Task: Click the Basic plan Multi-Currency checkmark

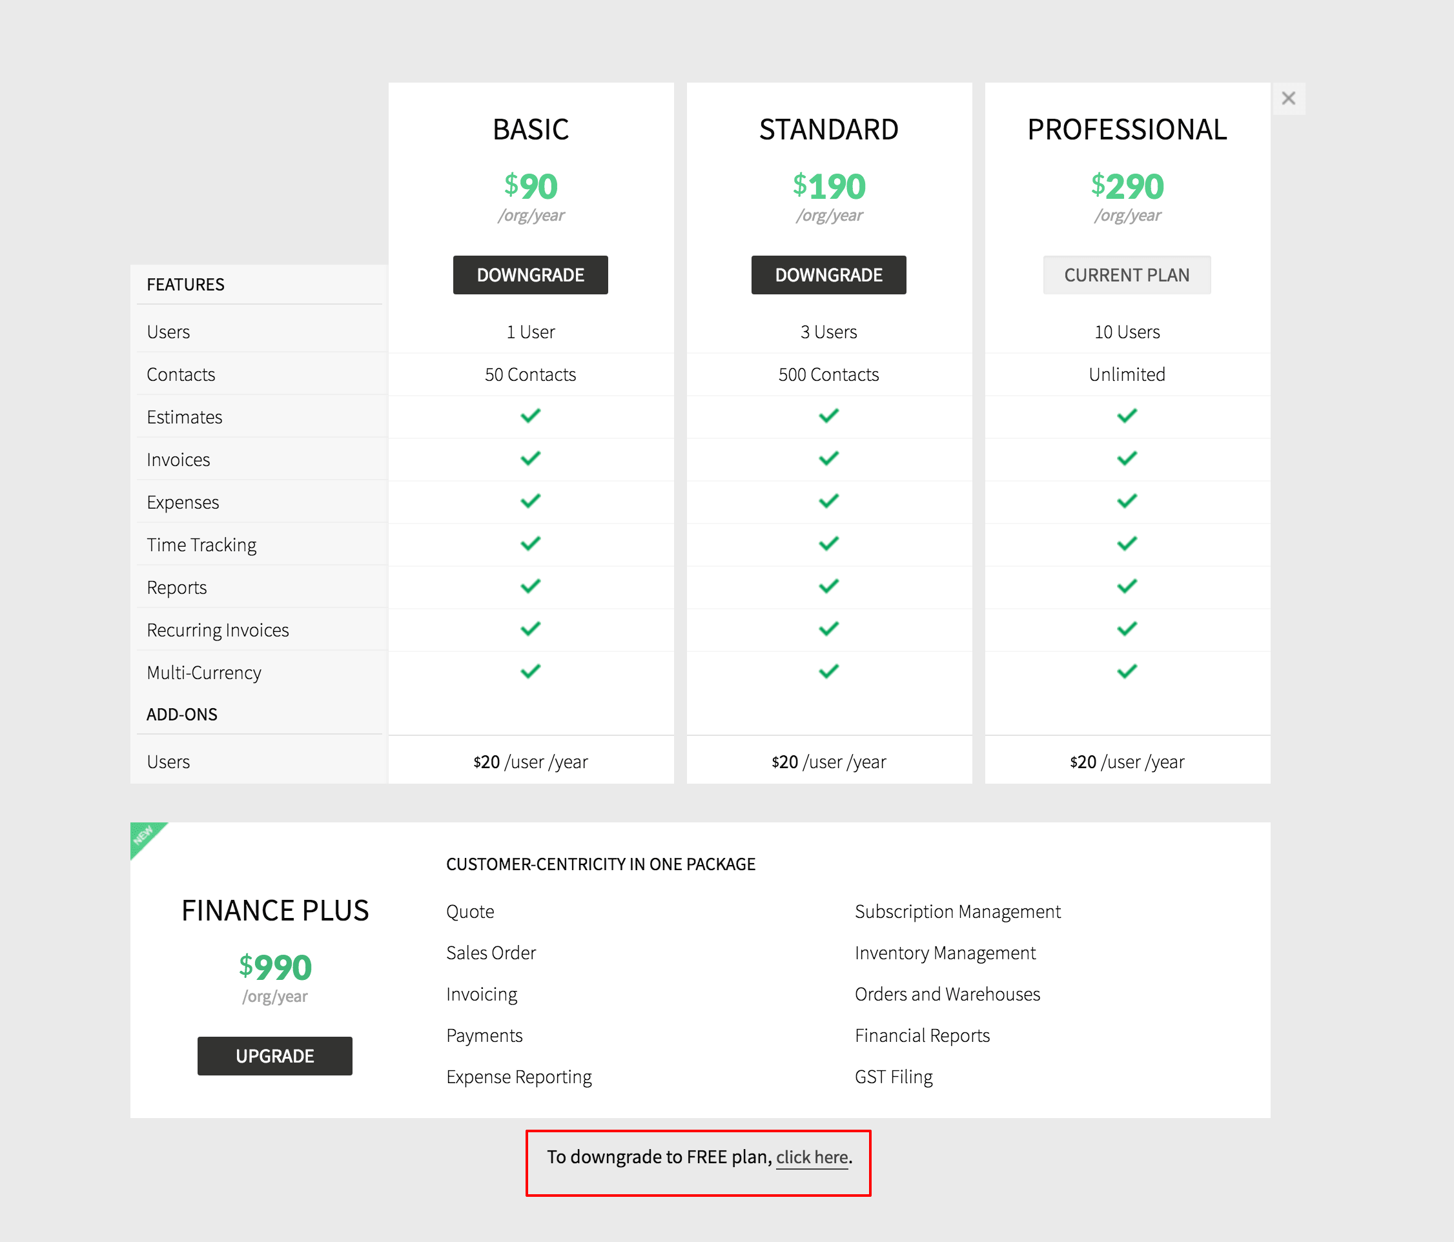Action: click(x=531, y=671)
